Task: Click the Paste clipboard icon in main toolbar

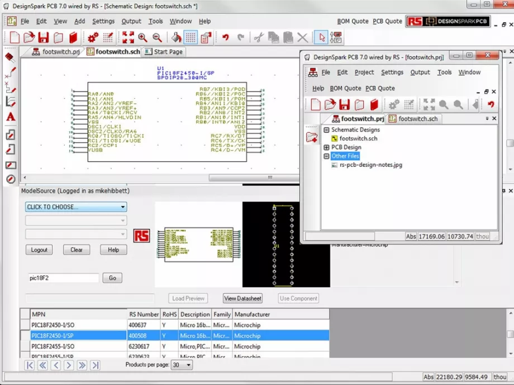Action: 288,37
